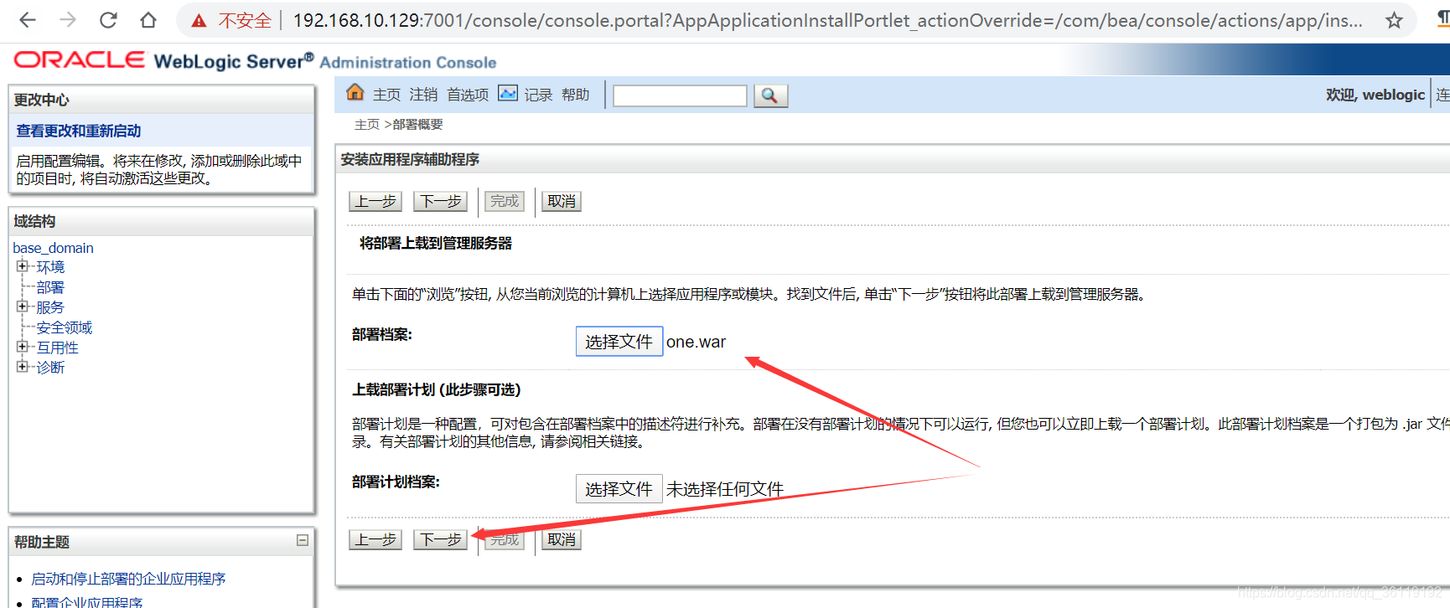Click 选择文件 for 部署计划档案
This screenshot has width=1450, height=608.
point(619,489)
